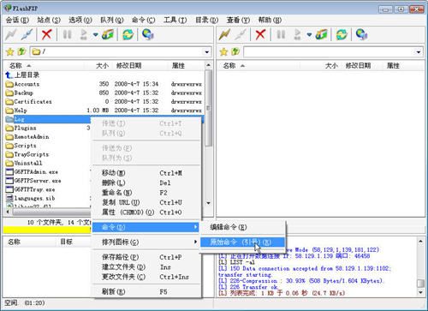Open the 工具(T) menu

pos(175,20)
